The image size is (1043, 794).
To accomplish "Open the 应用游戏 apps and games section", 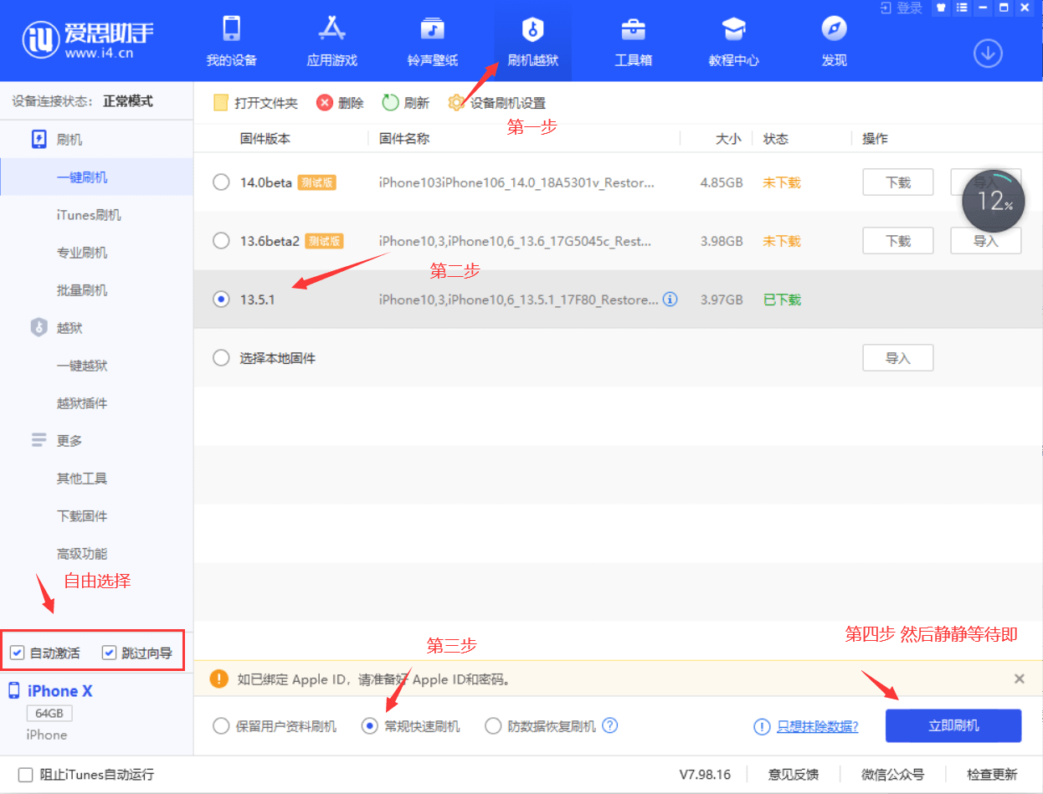I will click(331, 41).
